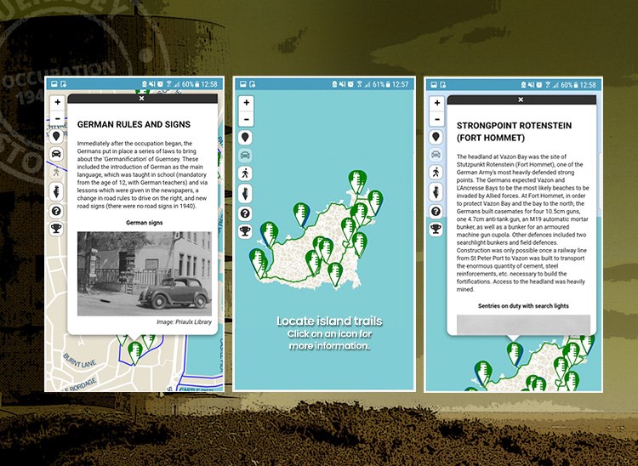This screenshot has height=466, width=638.
Task: Select walking mode on right phone
Action: (x=436, y=173)
